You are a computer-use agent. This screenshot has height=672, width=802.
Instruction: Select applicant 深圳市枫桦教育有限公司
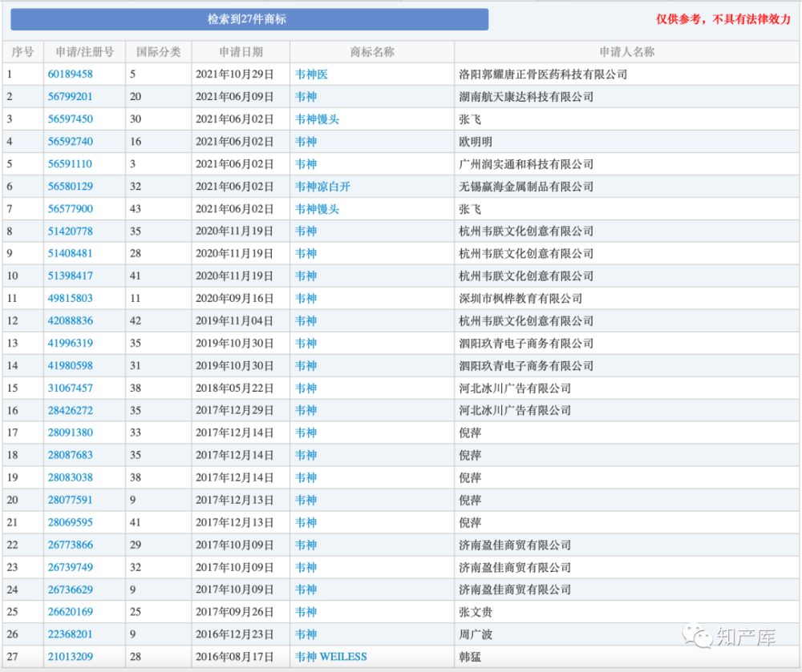520,298
